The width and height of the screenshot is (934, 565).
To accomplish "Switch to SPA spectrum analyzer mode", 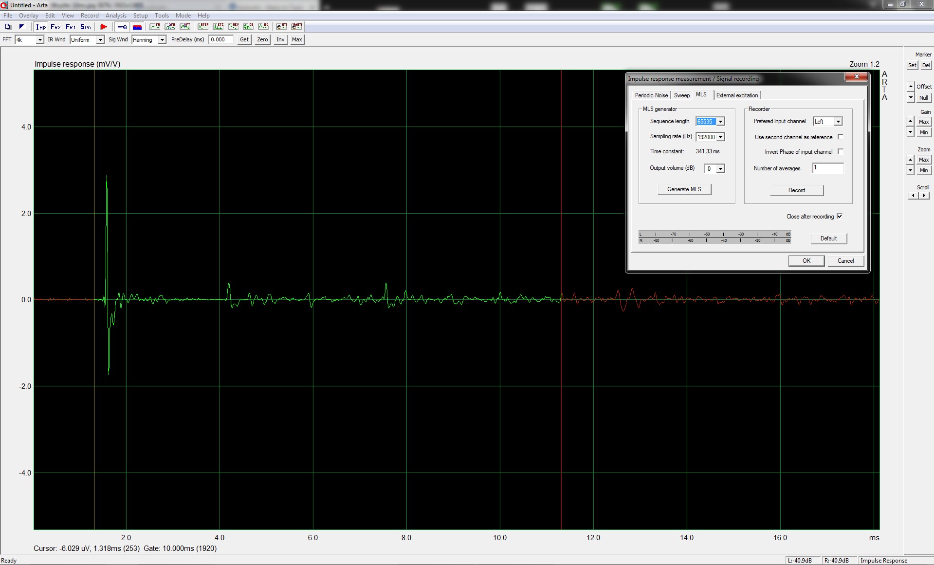I will [x=86, y=27].
